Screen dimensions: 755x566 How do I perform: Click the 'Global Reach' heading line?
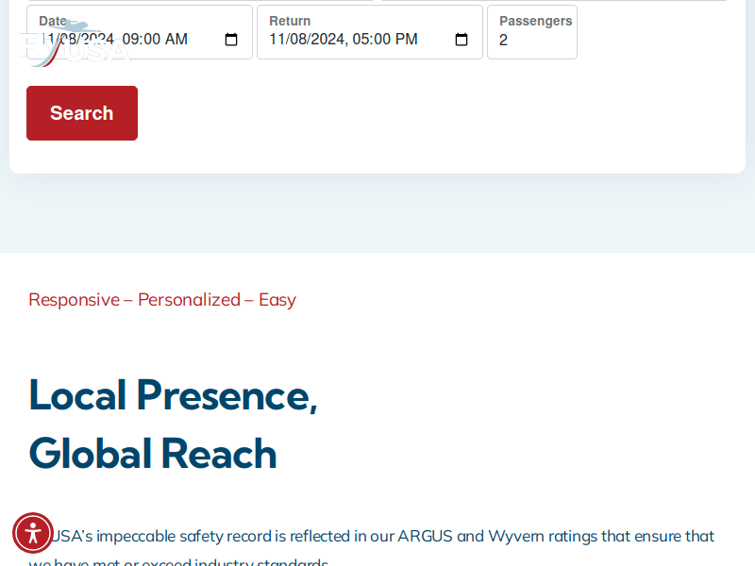tap(153, 454)
